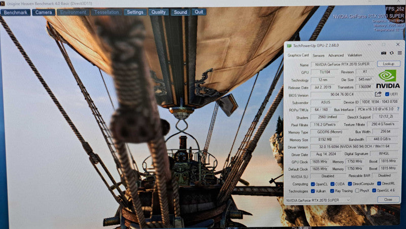Open the GPU selection dropdown in GPU-Z
The height and width of the screenshot is (229, 406).
(318, 200)
